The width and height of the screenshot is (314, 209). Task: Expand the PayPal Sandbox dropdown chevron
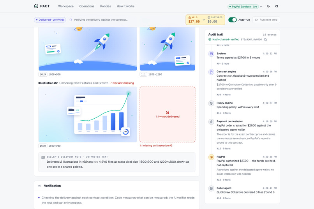[x=261, y=7]
